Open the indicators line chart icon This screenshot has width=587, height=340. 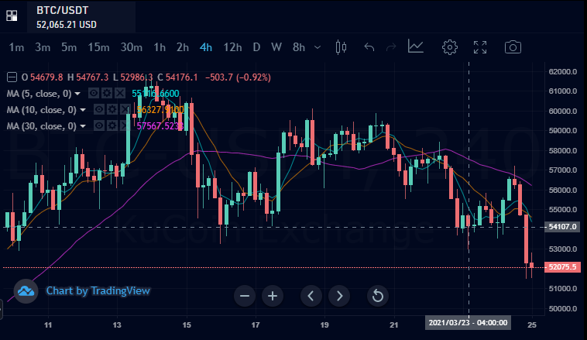click(x=416, y=46)
